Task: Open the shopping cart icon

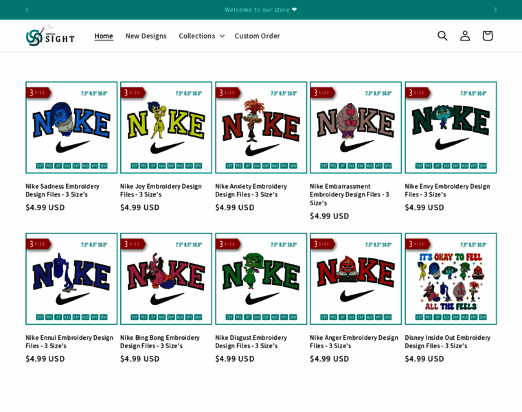Action: (x=488, y=36)
